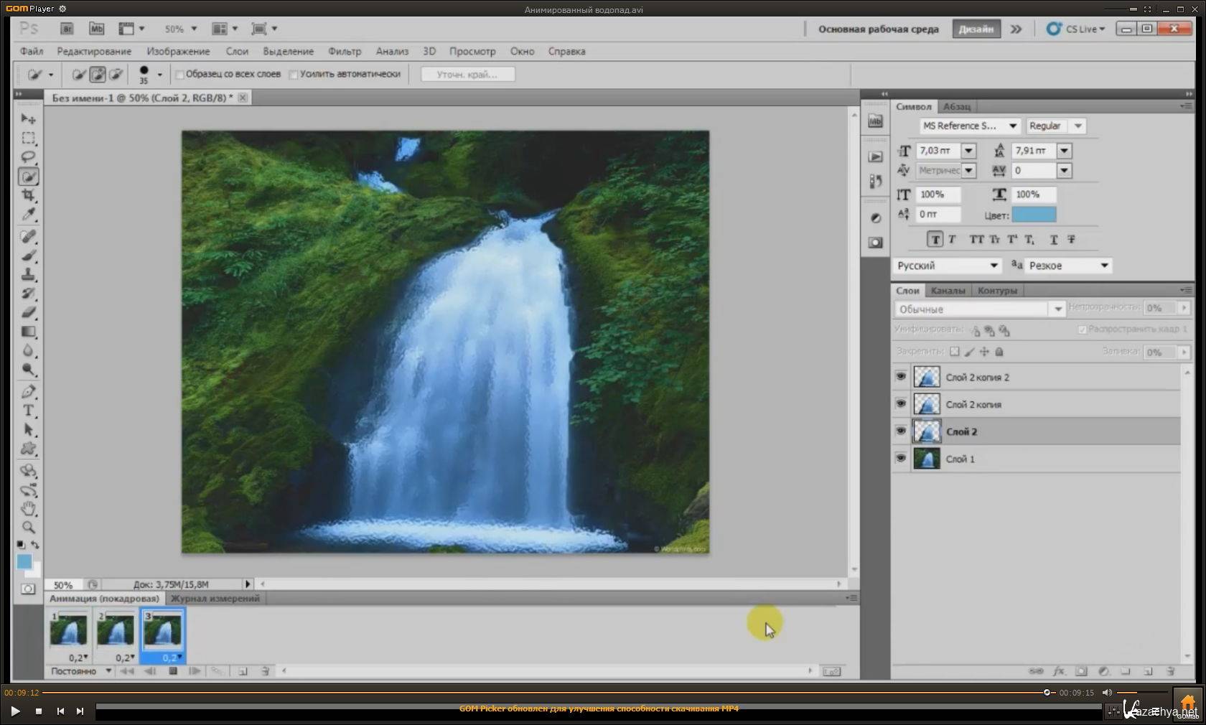
Task: Select the Crop tool
Action: pos(28,195)
